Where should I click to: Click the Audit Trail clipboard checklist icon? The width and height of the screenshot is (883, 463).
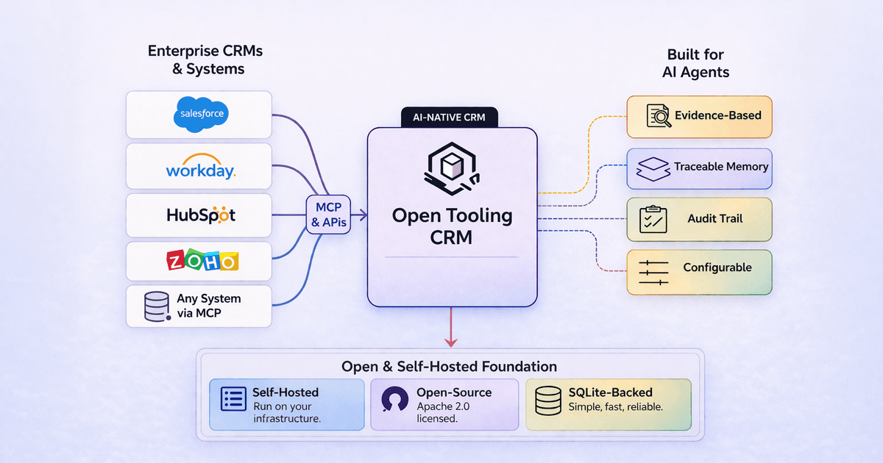653,219
